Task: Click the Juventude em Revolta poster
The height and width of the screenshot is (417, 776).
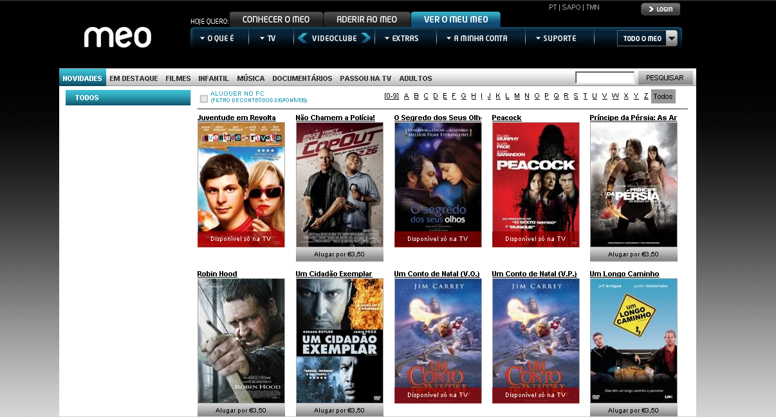Action: [x=241, y=184]
